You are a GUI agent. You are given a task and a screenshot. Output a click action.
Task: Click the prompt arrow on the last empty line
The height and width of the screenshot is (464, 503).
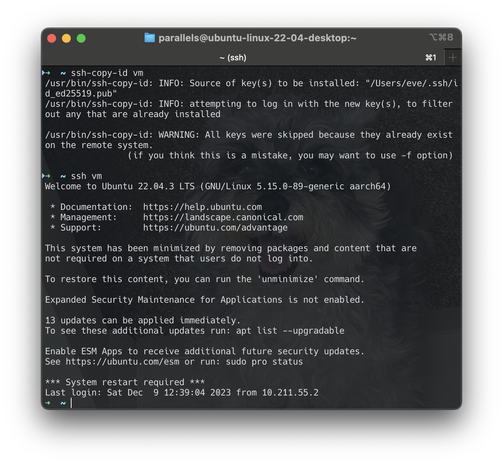click(48, 403)
